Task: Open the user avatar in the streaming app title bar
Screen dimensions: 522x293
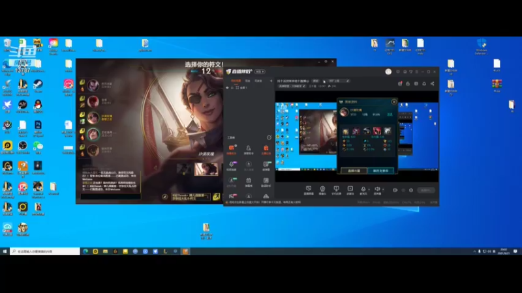Action: [388, 72]
